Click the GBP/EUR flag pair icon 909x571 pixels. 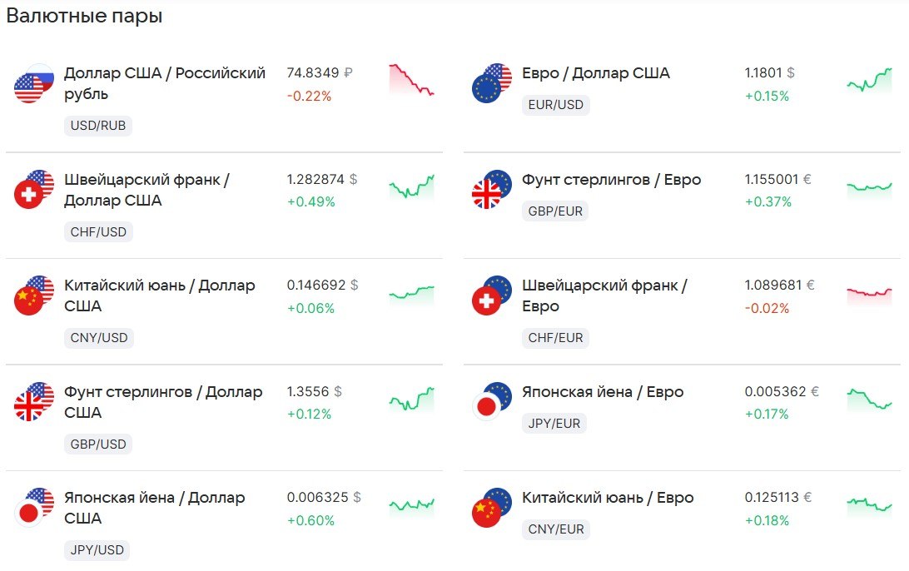[x=492, y=190]
